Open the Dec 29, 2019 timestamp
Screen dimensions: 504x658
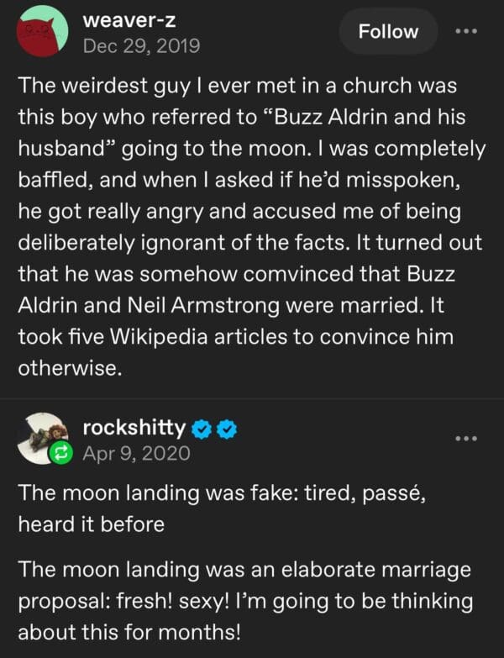141,45
